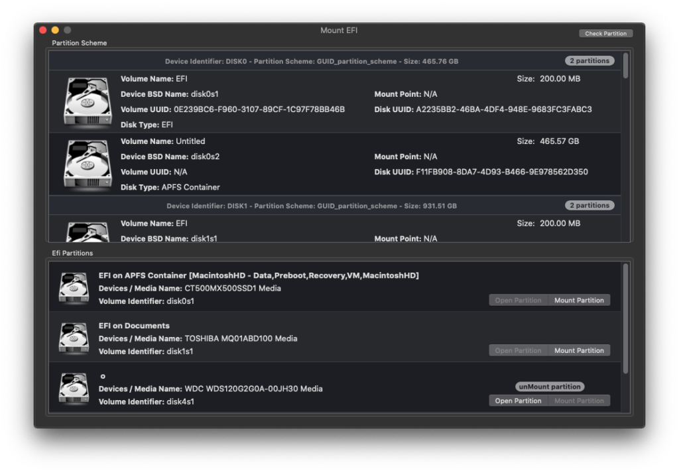Click the disk0s1 EFI volume drive icon

[88, 101]
